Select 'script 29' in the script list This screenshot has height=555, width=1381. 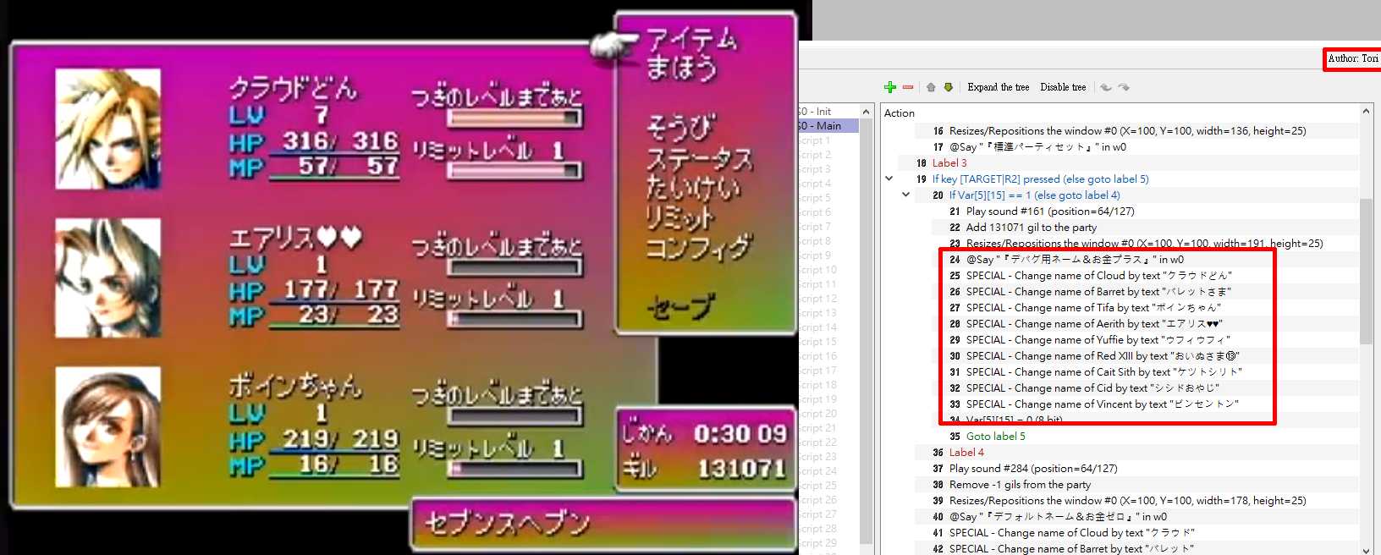(x=818, y=543)
